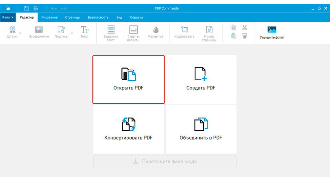Click the Открыть PDF tile
This screenshot has height=181, width=330.
point(128,79)
